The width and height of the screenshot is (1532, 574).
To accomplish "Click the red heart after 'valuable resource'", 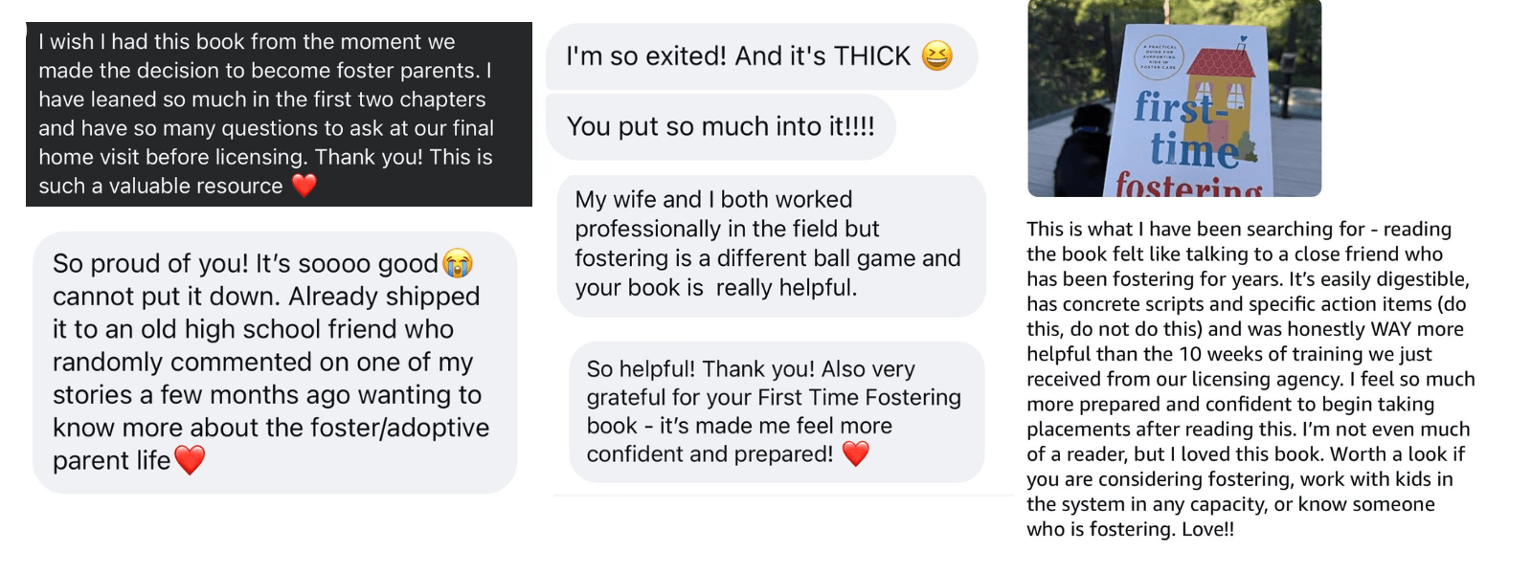I will point(304,185).
